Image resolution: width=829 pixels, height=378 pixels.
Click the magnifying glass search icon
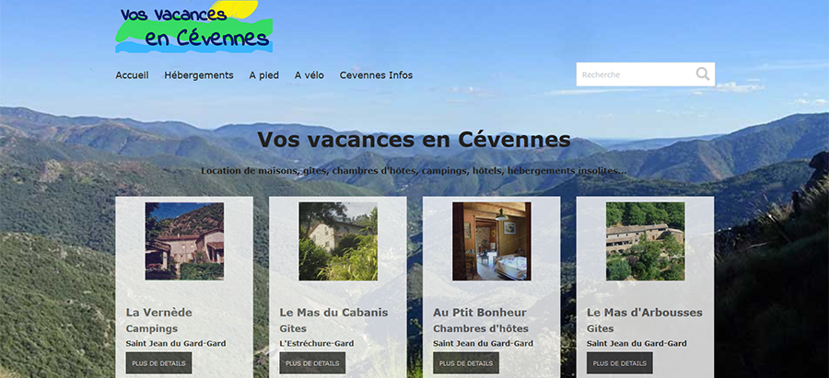(703, 74)
